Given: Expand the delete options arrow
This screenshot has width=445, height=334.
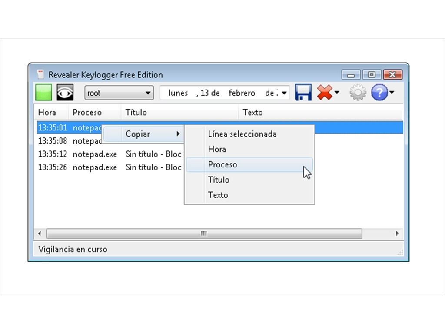Looking at the screenshot, I should [337, 92].
